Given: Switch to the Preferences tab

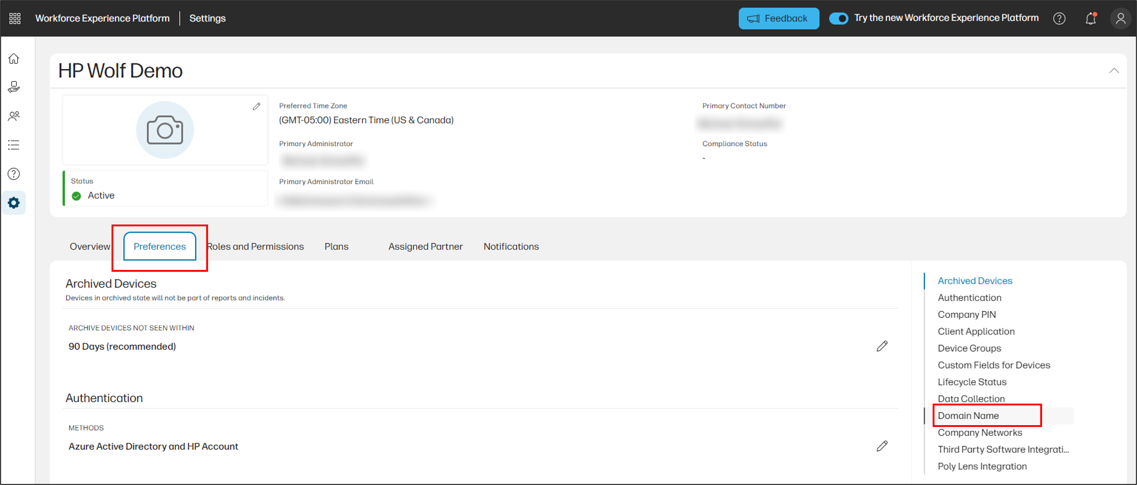Looking at the screenshot, I should [x=160, y=246].
